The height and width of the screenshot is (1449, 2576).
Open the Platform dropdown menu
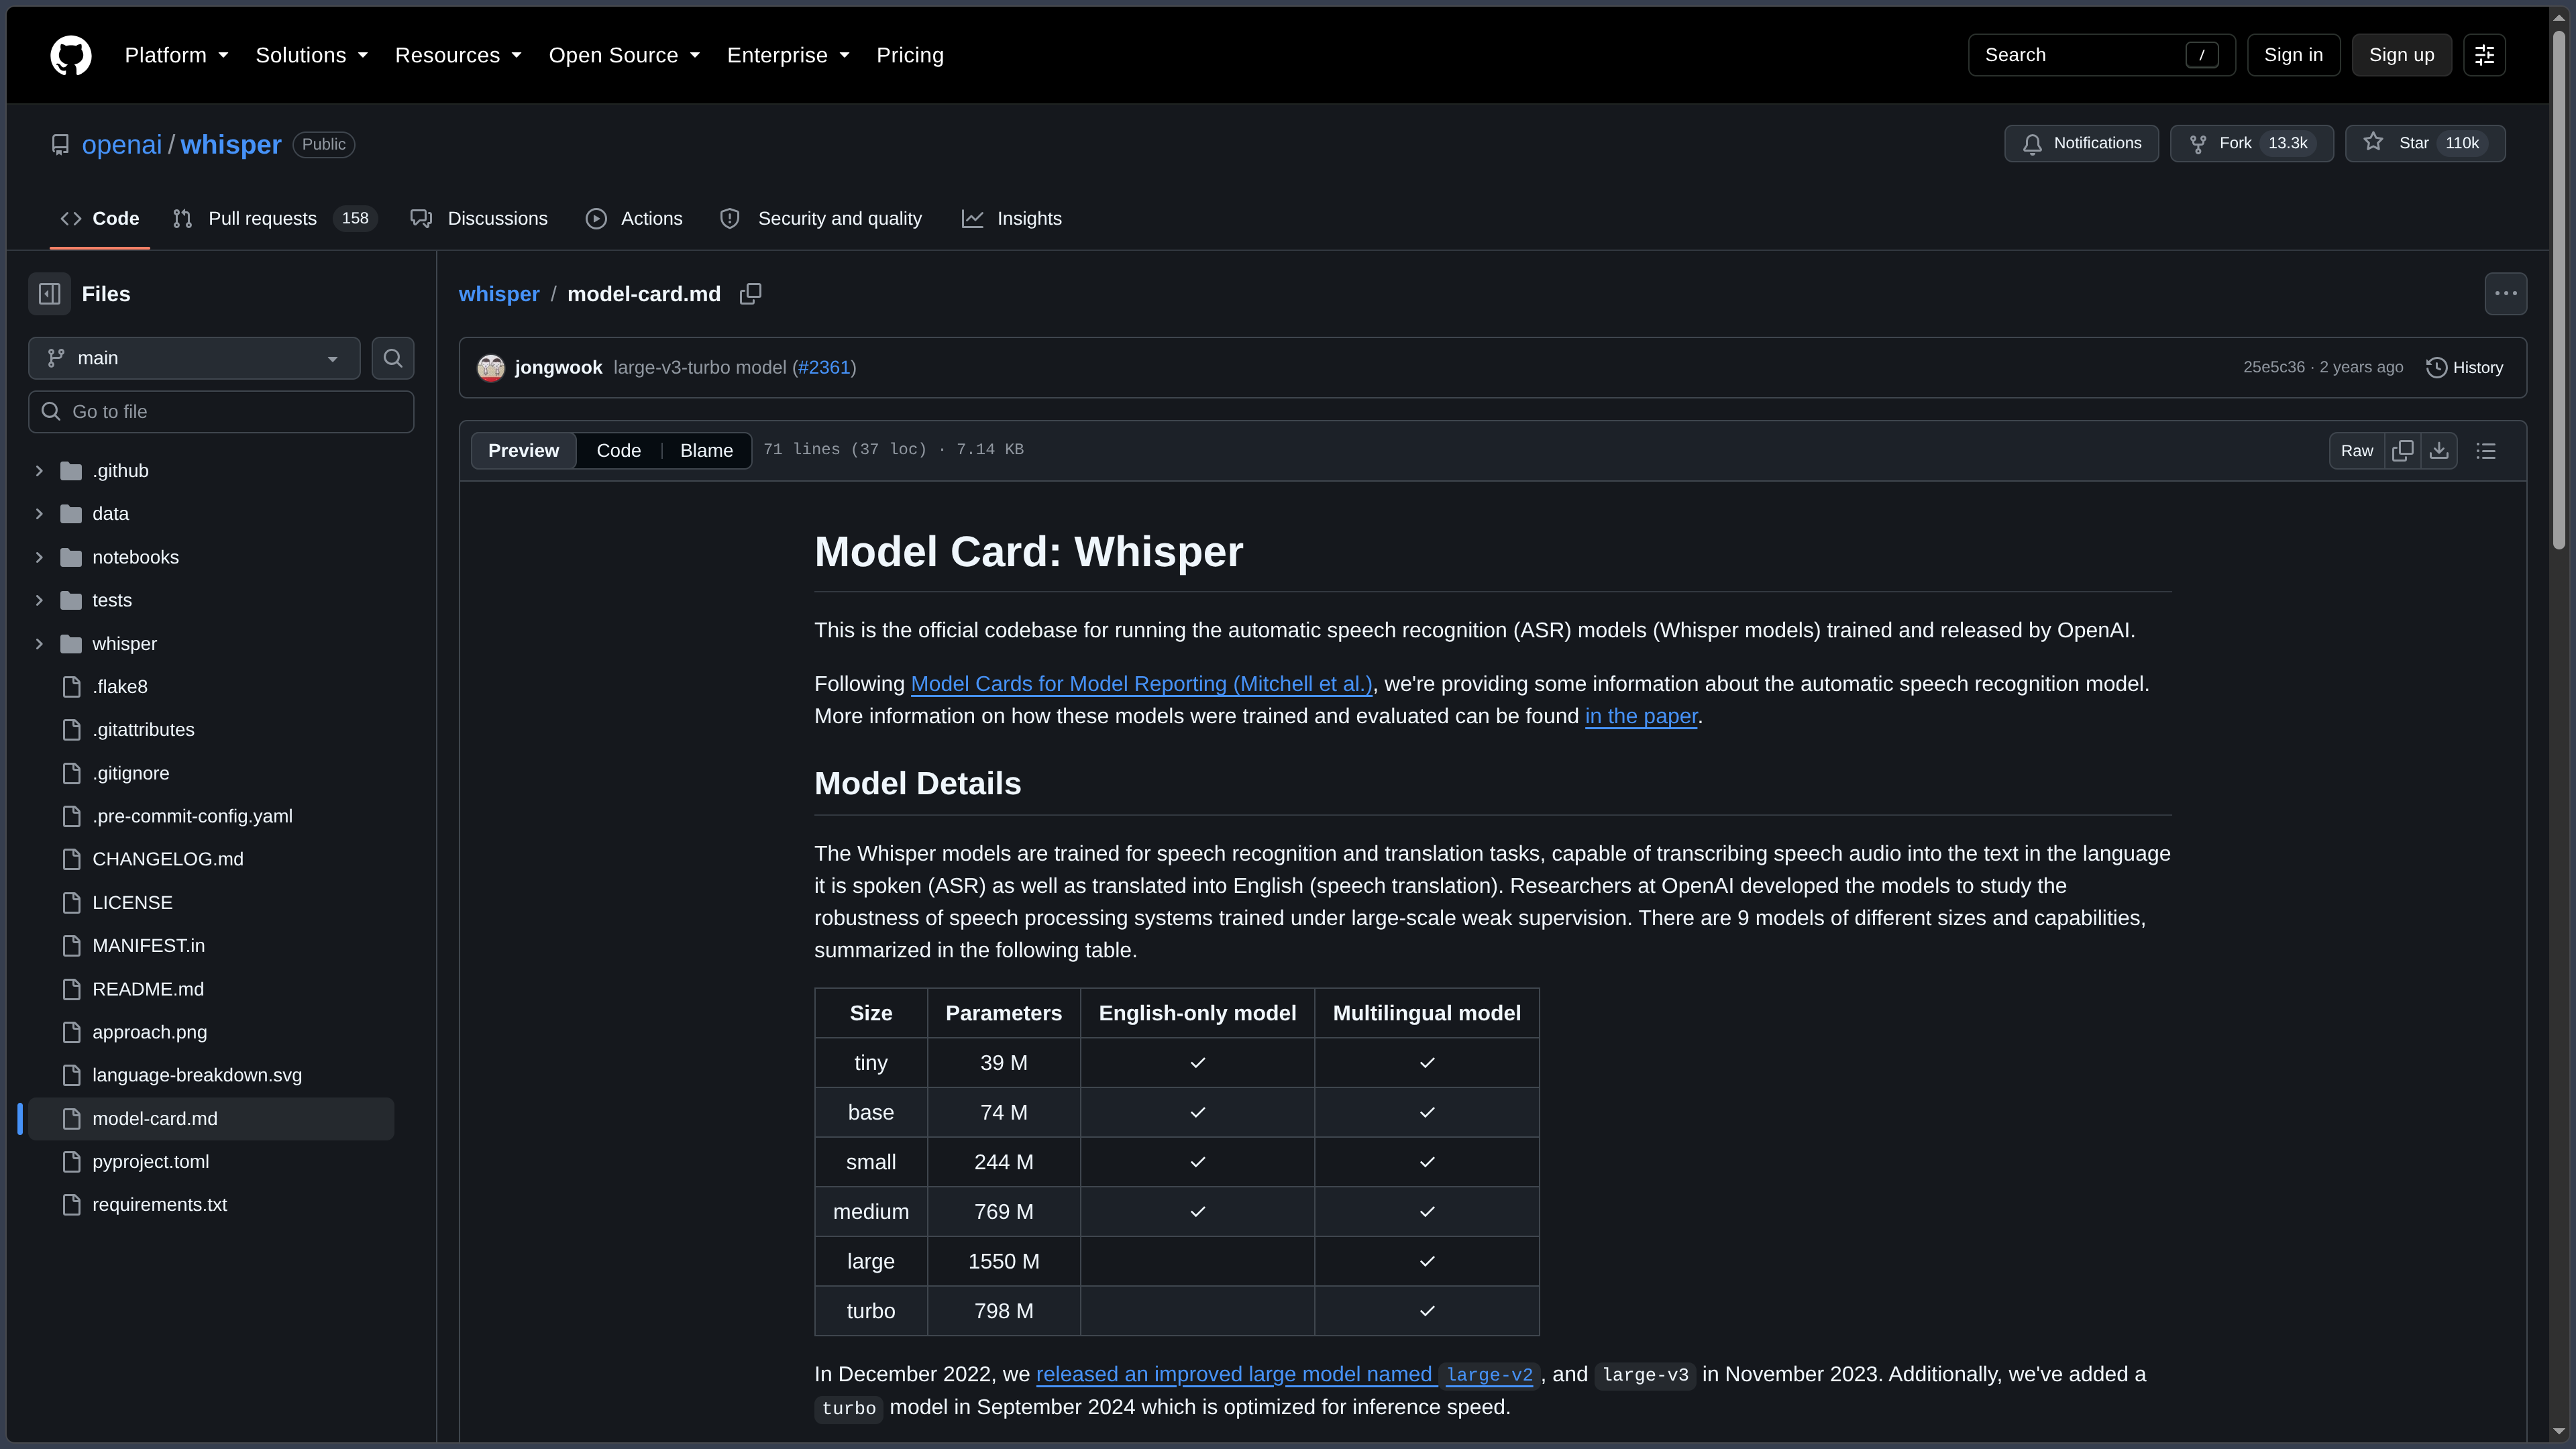tap(176, 55)
